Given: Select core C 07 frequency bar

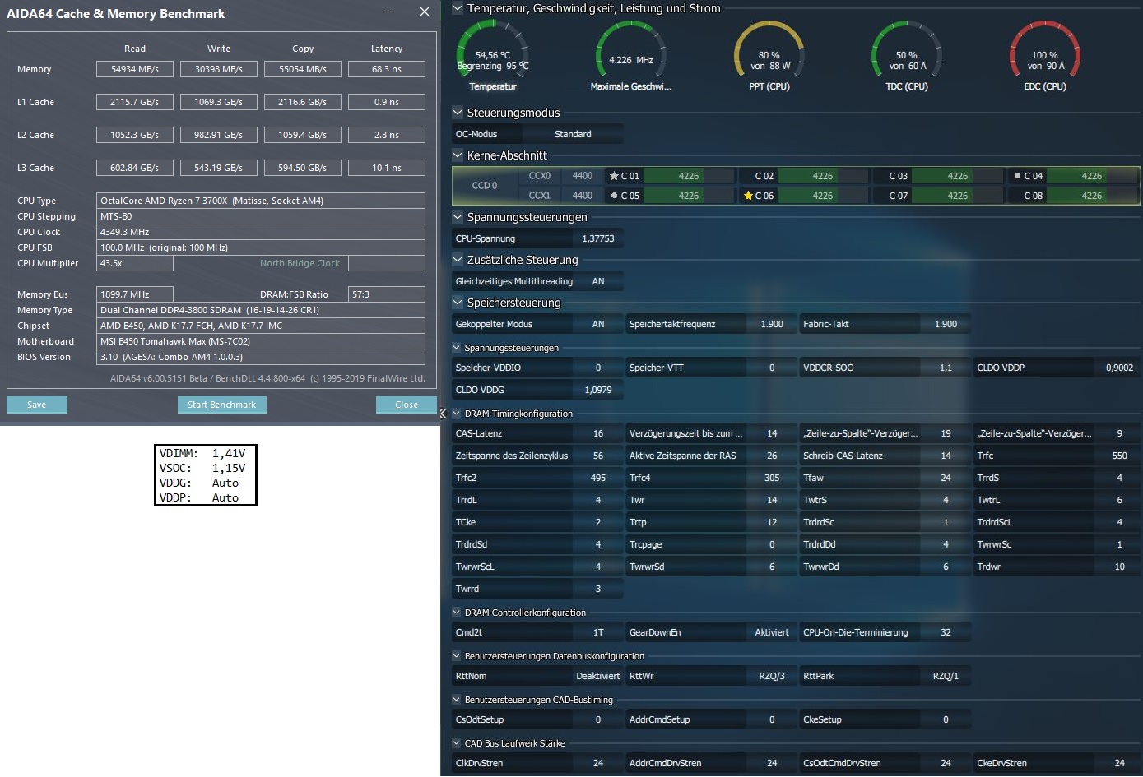Looking at the screenshot, I should (958, 196).
